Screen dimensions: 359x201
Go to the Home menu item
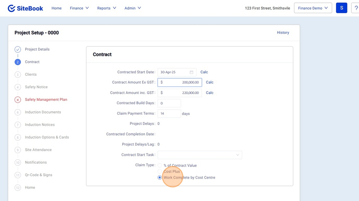(57, 8)
